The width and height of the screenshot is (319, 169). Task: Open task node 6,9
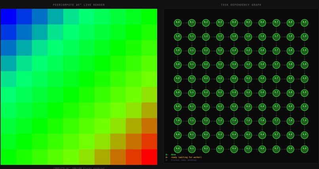tap(304, 107)
